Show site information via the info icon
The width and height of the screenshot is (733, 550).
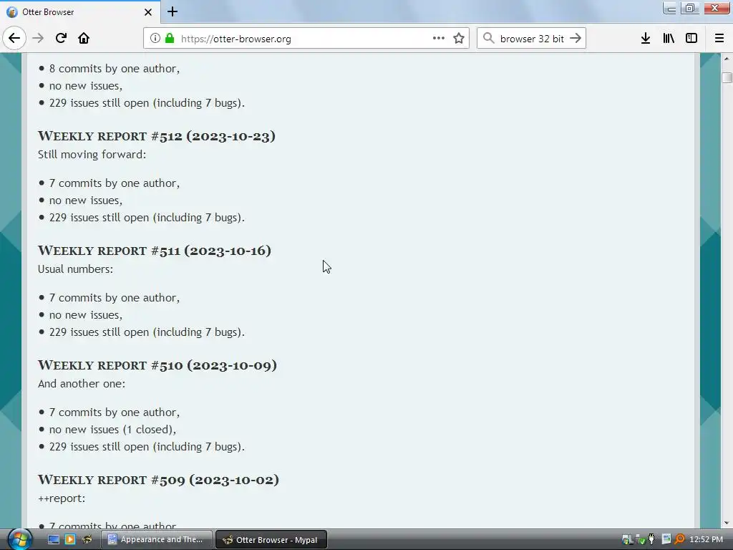point(155,39)
